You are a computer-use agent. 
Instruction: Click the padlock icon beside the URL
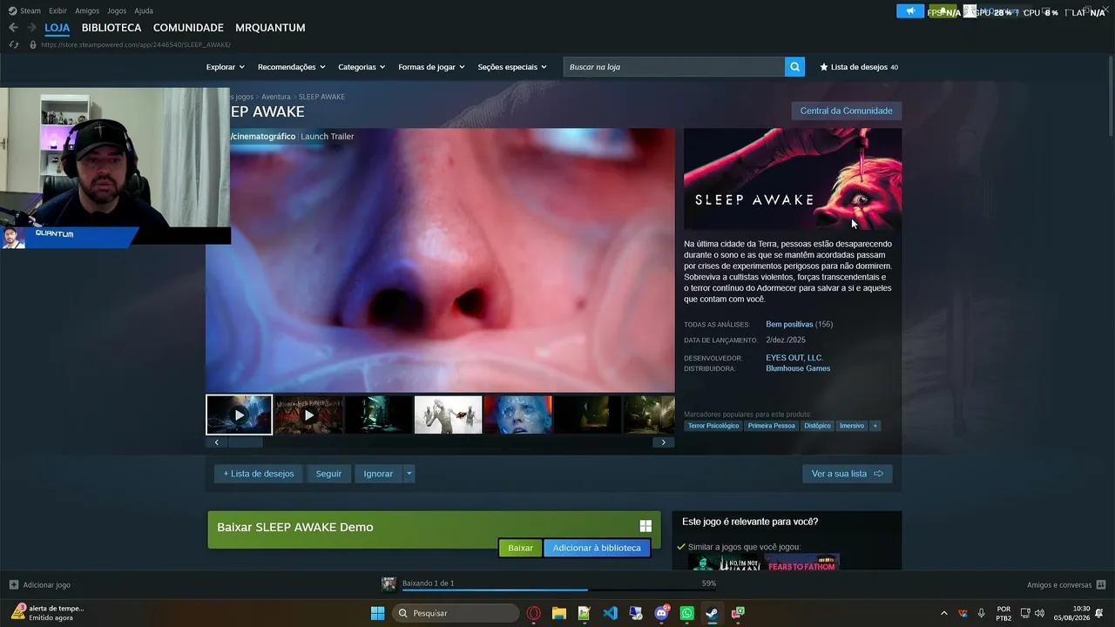33,44
